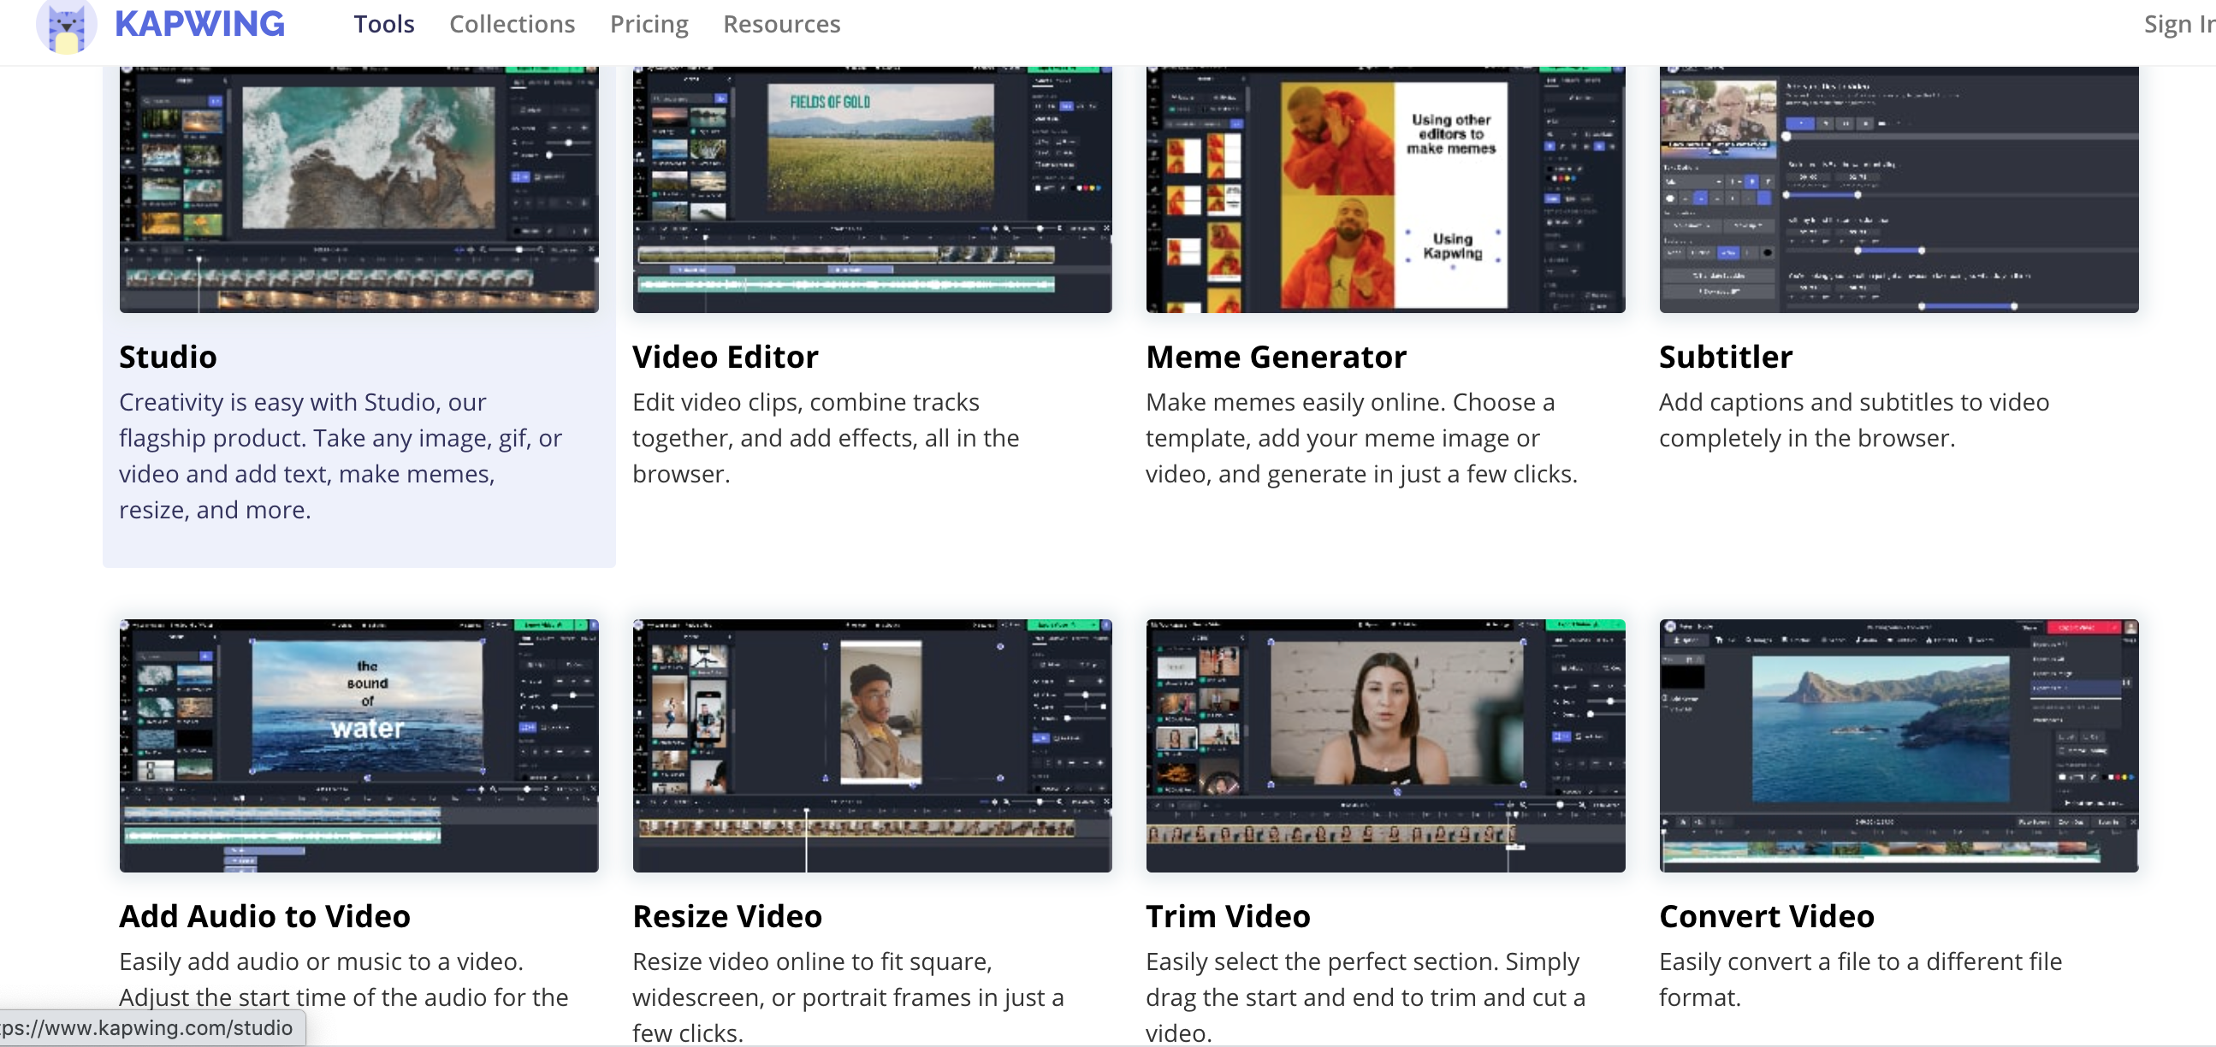This screenshot has height=1047, width=2216.
Task: Click the Studio heading
Action: point(168,357)
